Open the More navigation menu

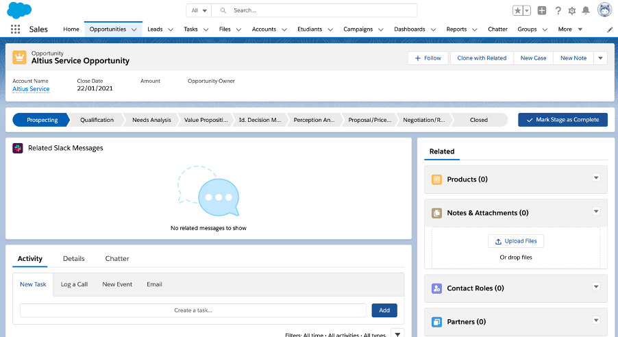click(x=570, y=29)
